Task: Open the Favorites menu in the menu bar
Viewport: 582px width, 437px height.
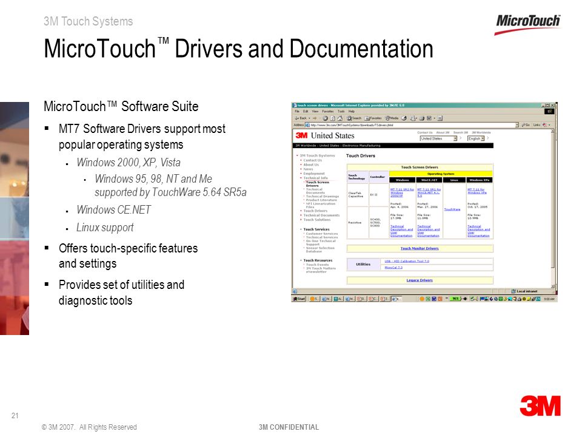Action: [328, 111]
